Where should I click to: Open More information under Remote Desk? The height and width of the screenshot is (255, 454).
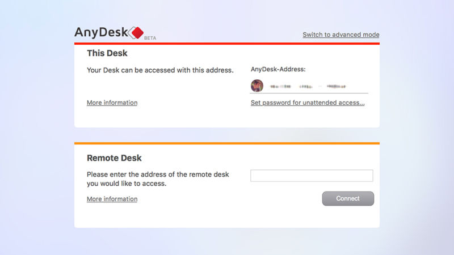coord(112,199)
